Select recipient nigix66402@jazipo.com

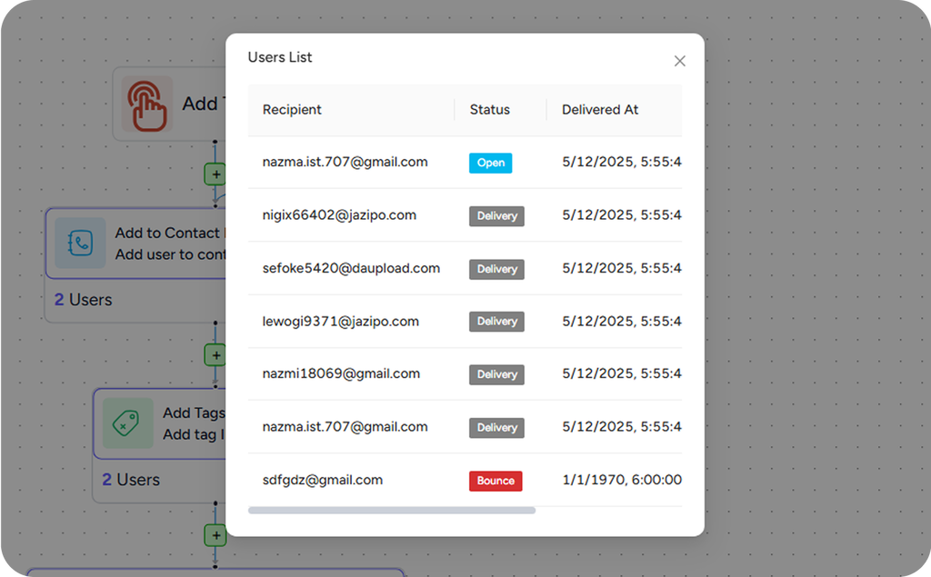[339, 214]
